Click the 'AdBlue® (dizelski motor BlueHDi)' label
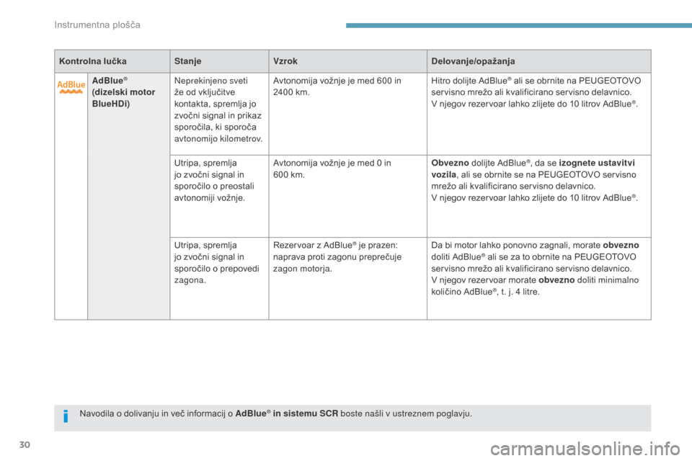Image resolution: width=692 pixels, height=461 pixels. (x=123, y=92)
